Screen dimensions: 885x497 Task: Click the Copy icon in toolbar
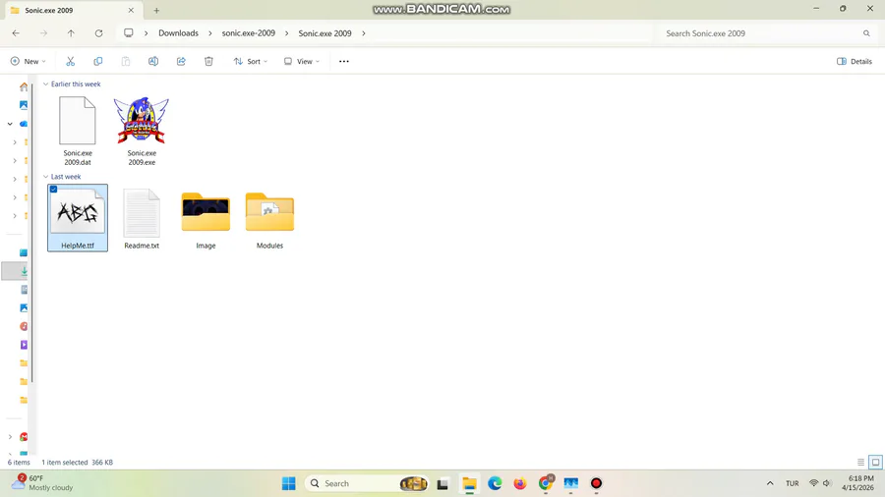coord(97,62)
